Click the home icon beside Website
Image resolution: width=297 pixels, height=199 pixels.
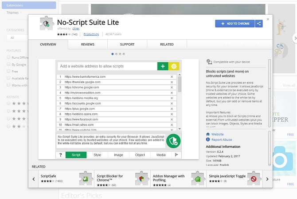click(208, 134)
